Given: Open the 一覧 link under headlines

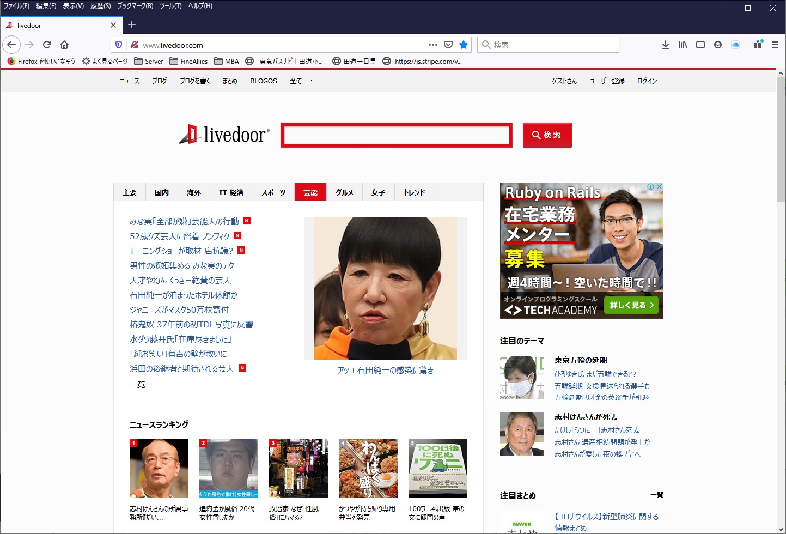Looking at the screenshot, I should pos(137,385).
